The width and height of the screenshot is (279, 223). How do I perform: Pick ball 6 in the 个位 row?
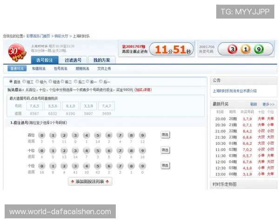pyautogui.click(x=109, y=166)
